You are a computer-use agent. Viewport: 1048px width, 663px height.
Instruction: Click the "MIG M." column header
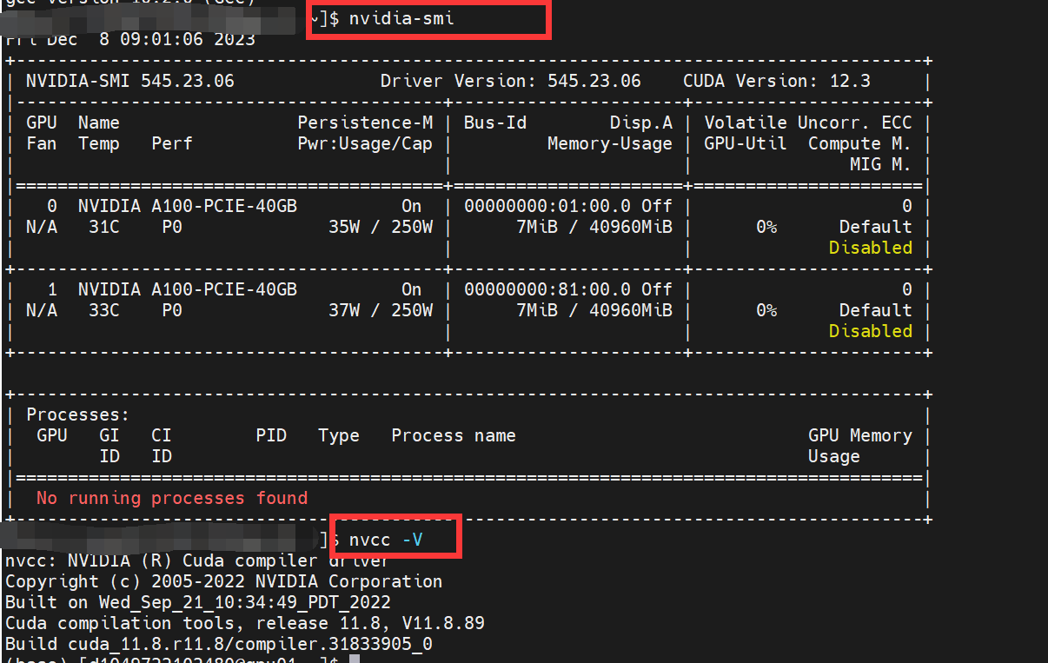[x=881, y=164]
